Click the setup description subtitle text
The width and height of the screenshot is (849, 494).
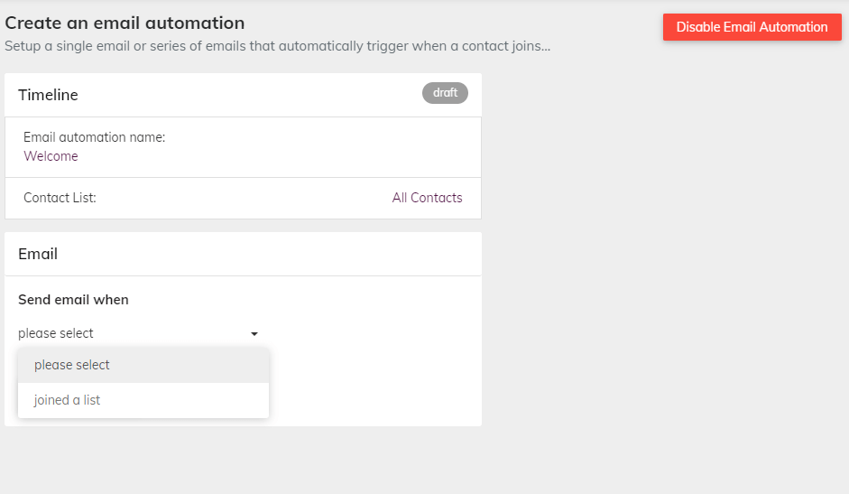pos(278,46)
